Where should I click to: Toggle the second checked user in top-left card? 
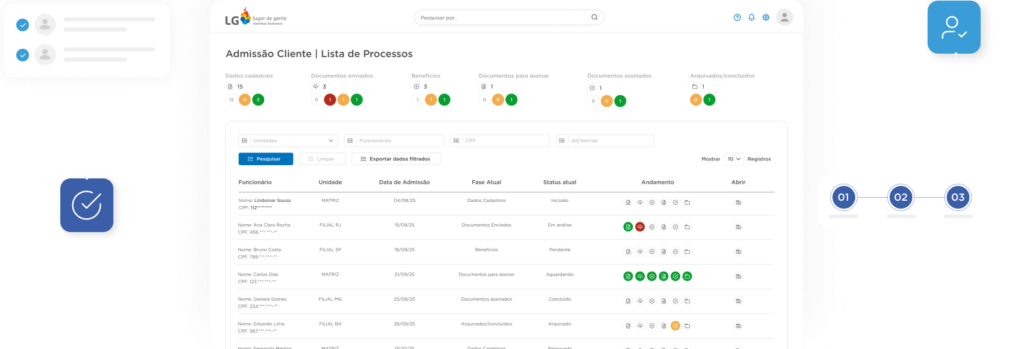tap(22, 55)
